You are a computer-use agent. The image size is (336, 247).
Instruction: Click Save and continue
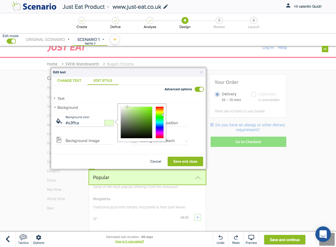click(285, 240)
